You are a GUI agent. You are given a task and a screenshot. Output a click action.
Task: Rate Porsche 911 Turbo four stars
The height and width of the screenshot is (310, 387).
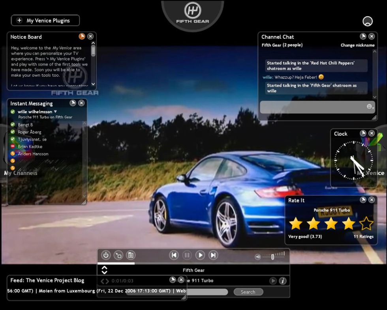point(349,223)
